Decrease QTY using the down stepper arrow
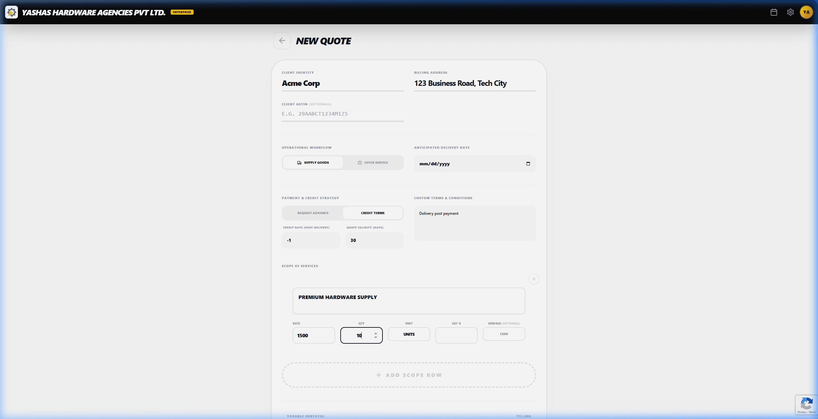 pyautogui.click(x=375, y=338)
